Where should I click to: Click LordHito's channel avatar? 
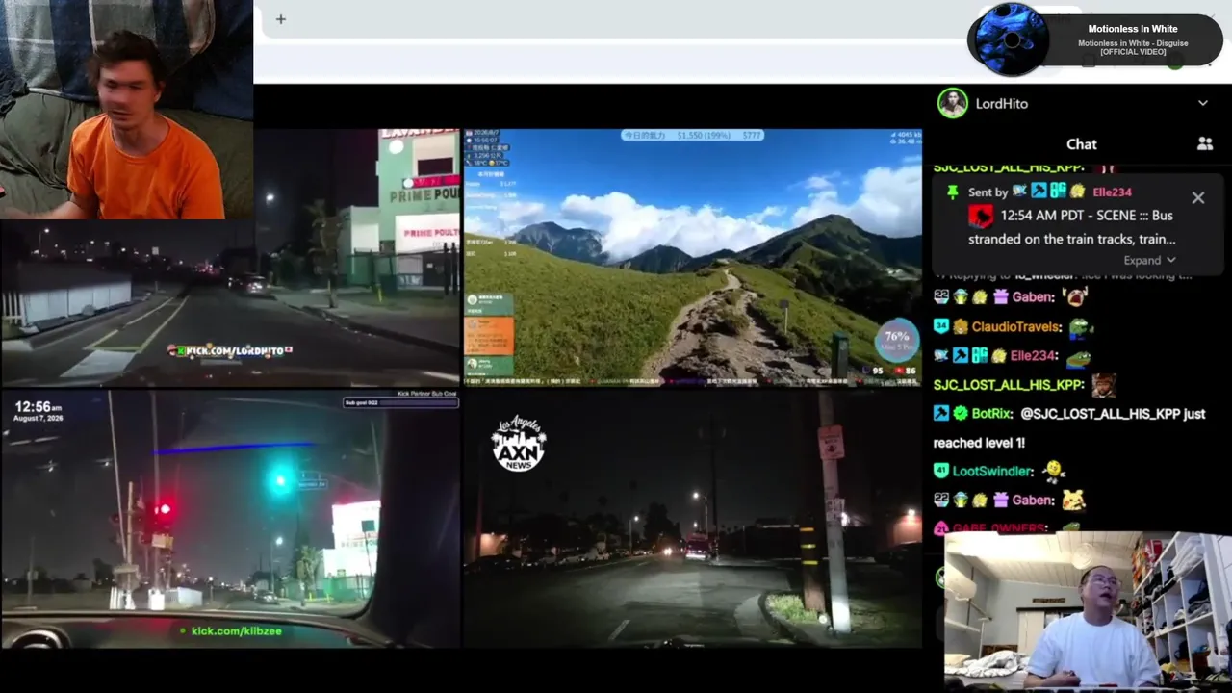(953, 103)
